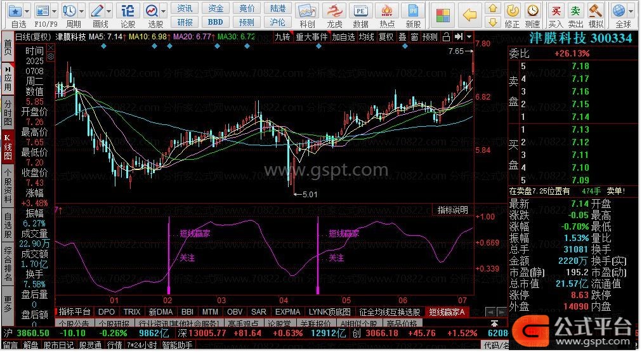This screenshot has width=642, height=352.
Task: Switch to 分时图 sidebar tab
Action: pos(8,112)
